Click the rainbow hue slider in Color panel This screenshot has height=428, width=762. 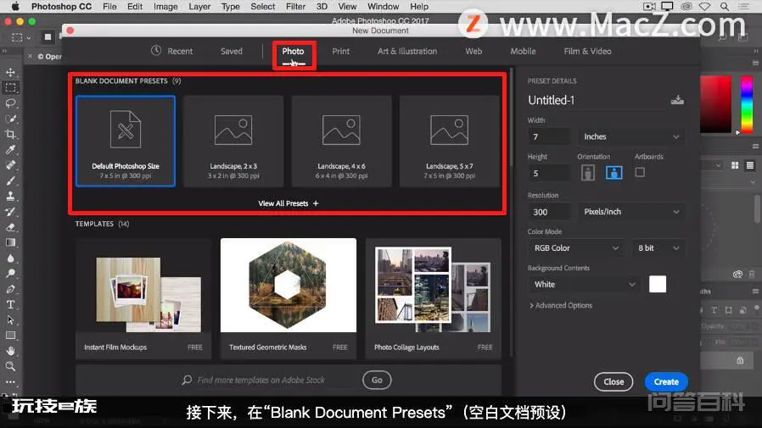(x=747, y=104)
